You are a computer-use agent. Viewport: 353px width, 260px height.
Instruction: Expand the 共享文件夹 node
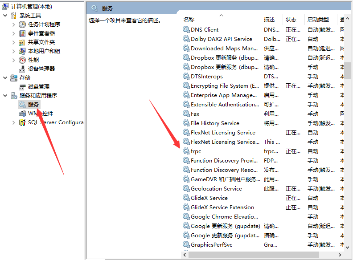coord(13,42)
